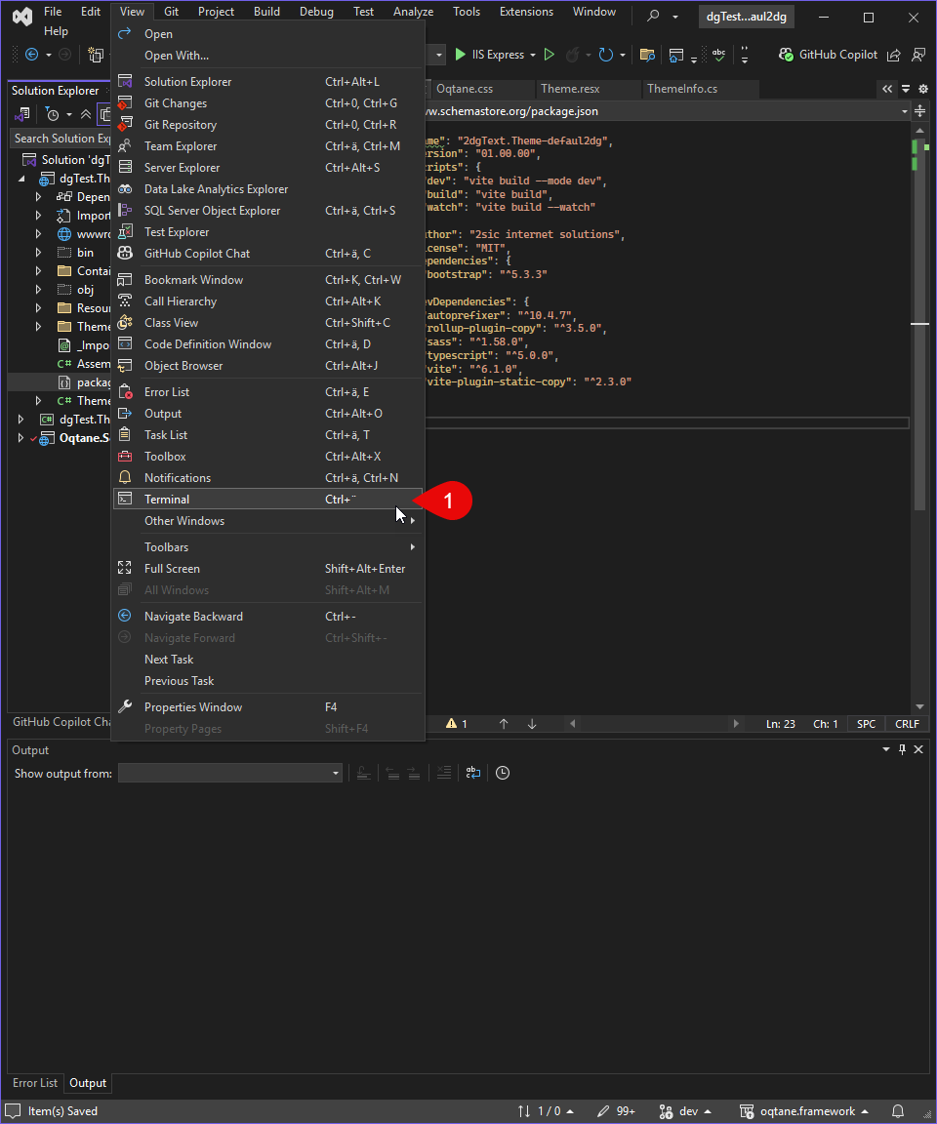
Task: Toggle auto-hide pin on Output panel
Action: point(902,749)
